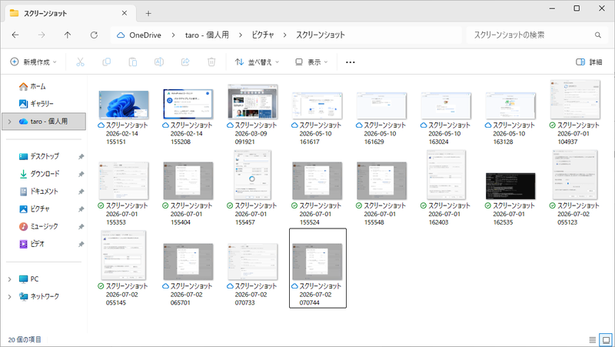Select screenshot 2026-05-10 161617 thumbnail
The height and width of the screenshot is (347, 615).
click(317, 106)
